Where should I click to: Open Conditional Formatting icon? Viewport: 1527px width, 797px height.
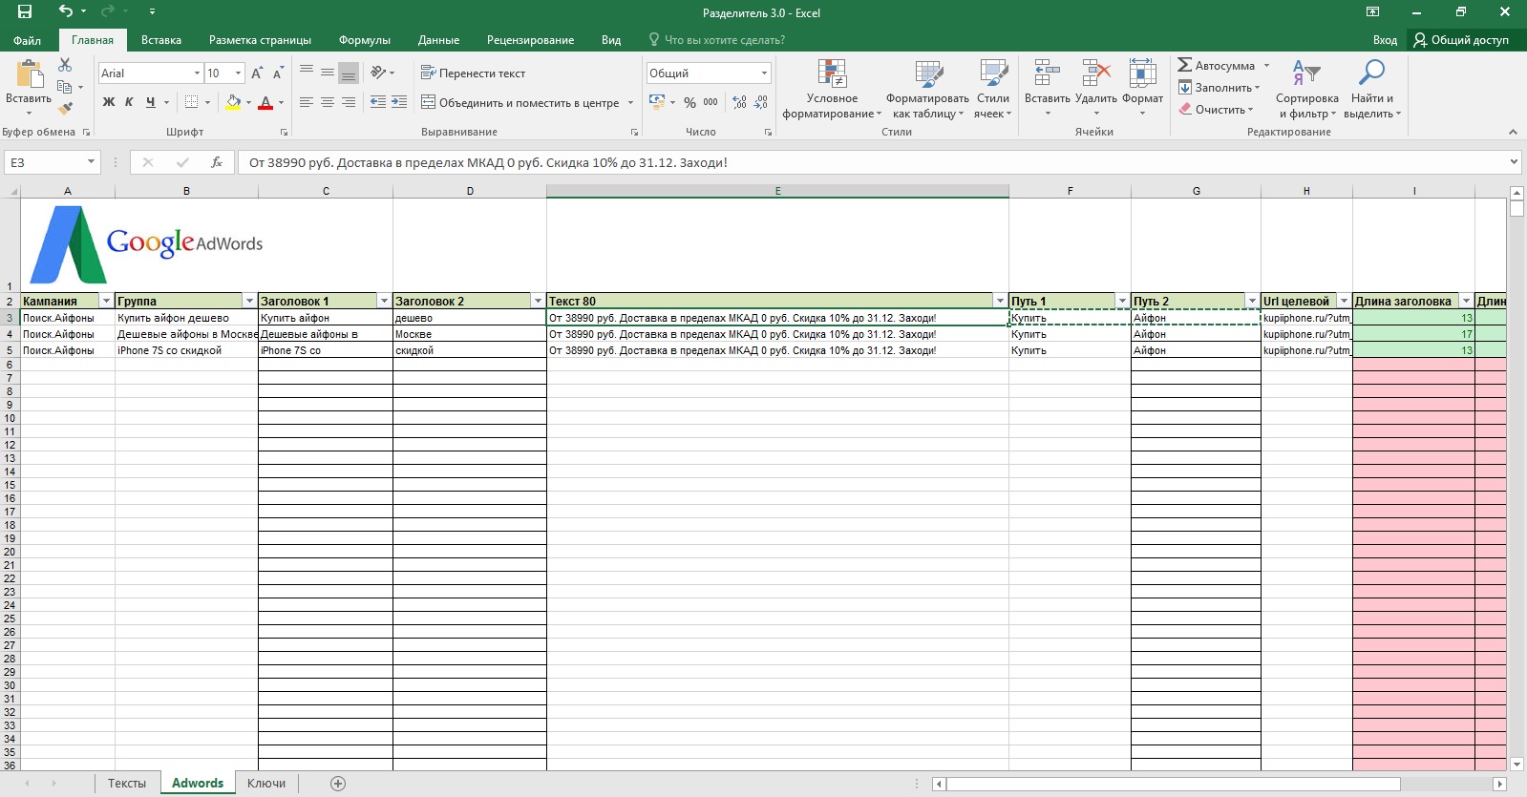pyautogui.click(x=832, y=73)
